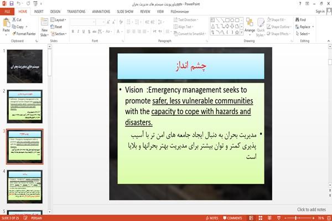This screenshot has width=332, height=221.
Task: Click the Paste clipboard icon
Action: [6, 23]
